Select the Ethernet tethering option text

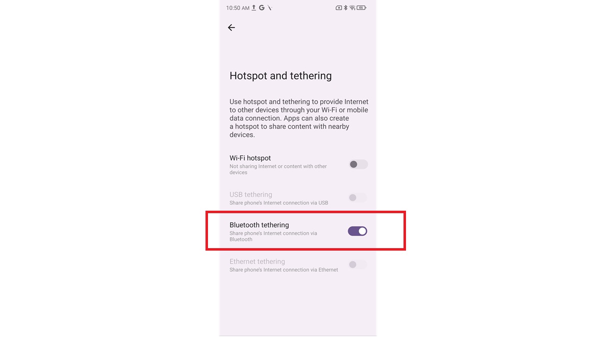click(x=257, y=261)
